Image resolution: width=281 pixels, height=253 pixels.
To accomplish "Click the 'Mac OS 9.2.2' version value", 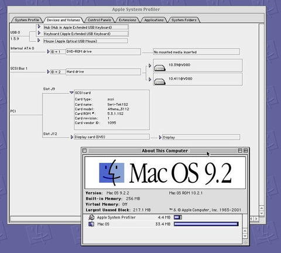I will point(118,193).
